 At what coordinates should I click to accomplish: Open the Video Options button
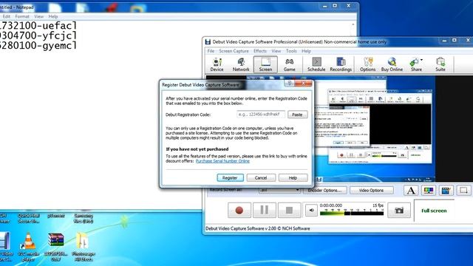[x=371, y=191]
